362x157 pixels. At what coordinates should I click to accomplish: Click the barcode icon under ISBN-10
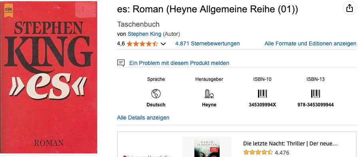click(262, 94)
